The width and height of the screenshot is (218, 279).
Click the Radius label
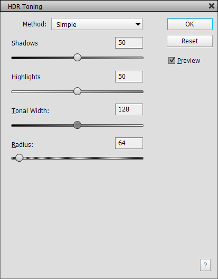[x=22, y=144]
